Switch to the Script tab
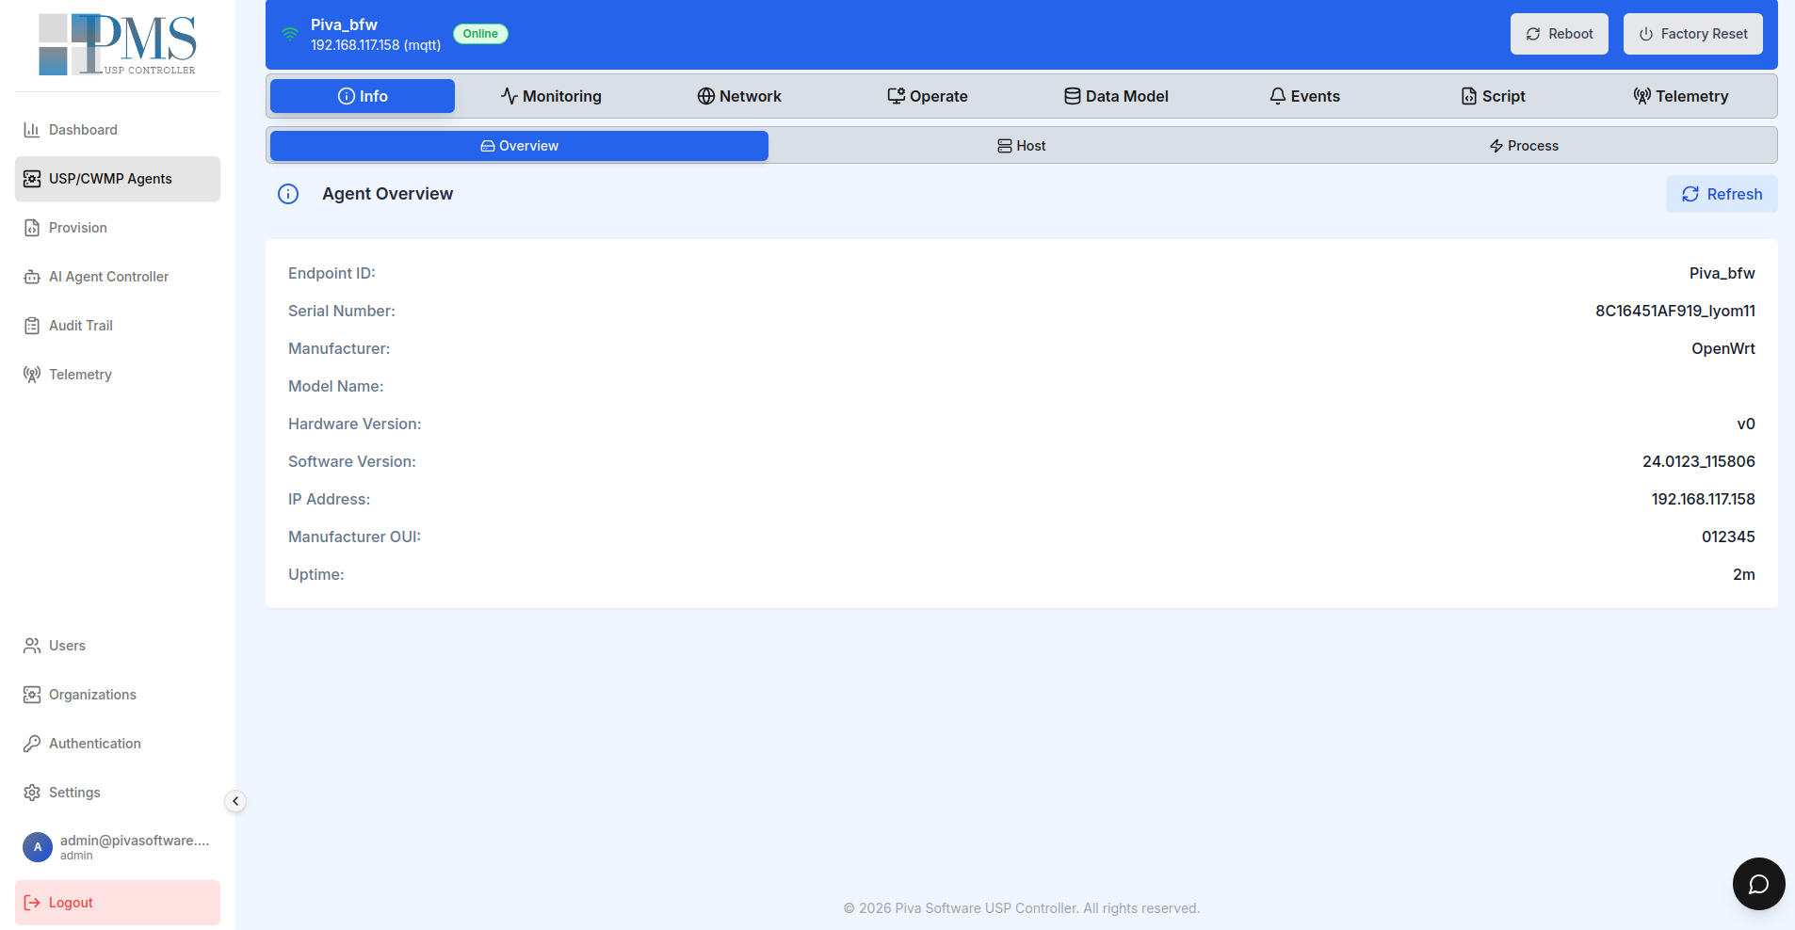1795x930 pixels. tap(1493, 96)
